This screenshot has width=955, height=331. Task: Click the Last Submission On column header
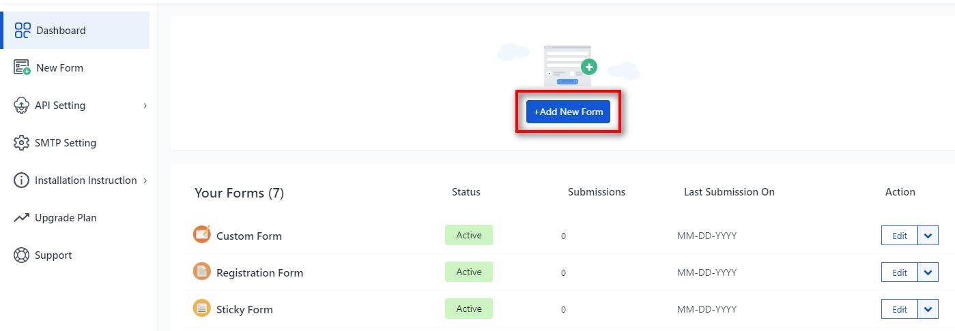[x=729, y=192]
